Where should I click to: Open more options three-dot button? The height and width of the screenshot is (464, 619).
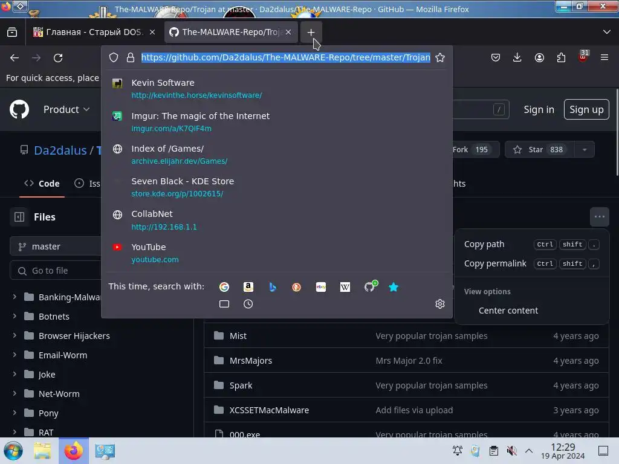tap(599, 217)
